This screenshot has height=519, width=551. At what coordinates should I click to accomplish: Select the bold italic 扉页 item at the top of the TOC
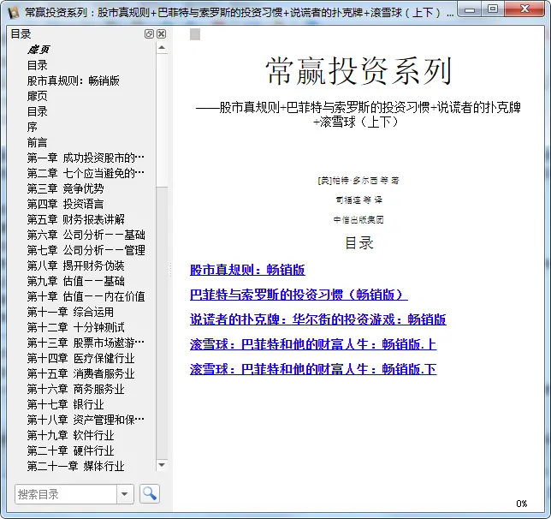point(39,50)
